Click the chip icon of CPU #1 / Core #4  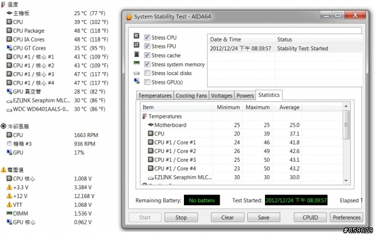(x=150, y=168)
